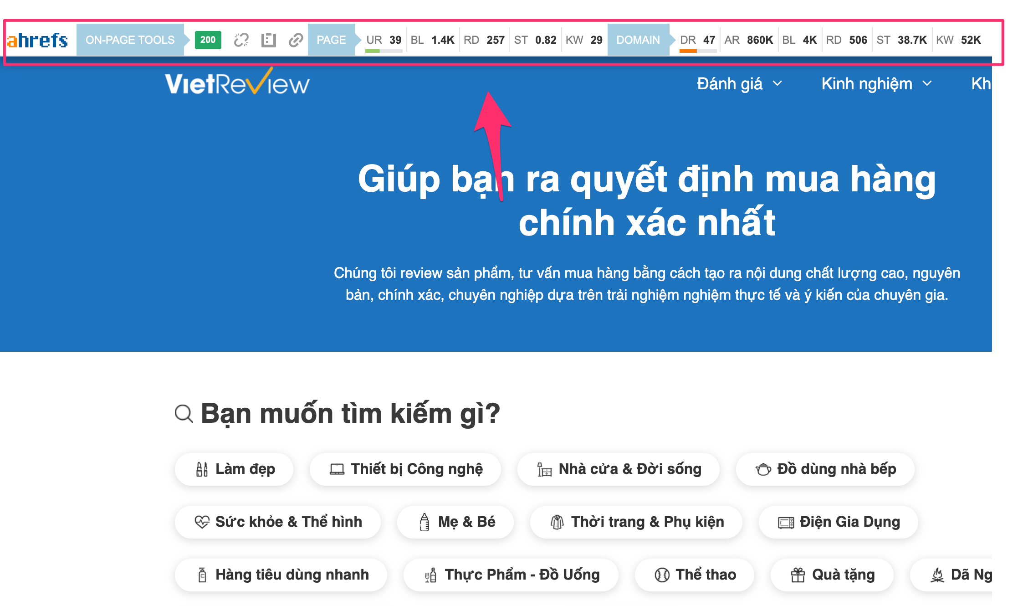This screenshot has width=1023, height=606.
Task: Click the domain BL 4K metric
Action: (799, 40)
